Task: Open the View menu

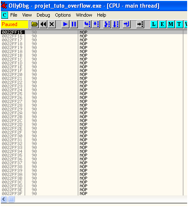Action: coord(27,15)
